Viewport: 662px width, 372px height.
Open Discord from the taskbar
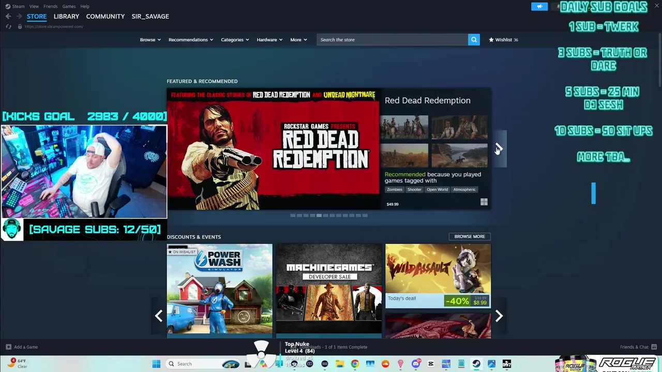pos(416,364)
